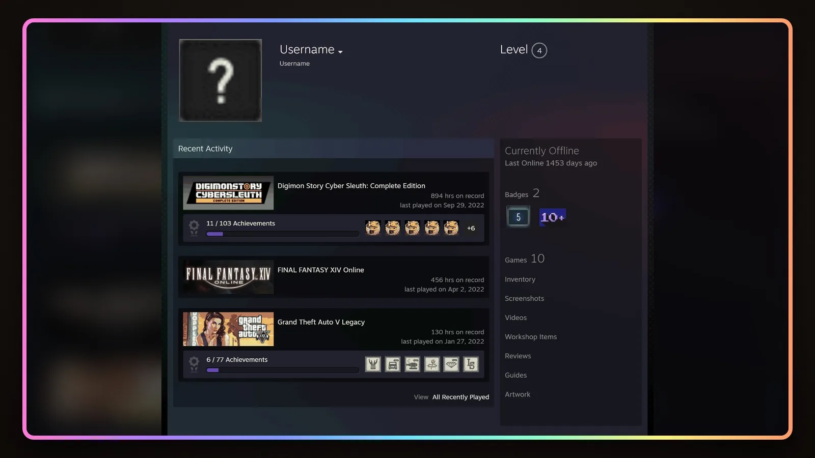Open the FINAL FANTASY XIV Online title link
Viewport: 815px width, 458px height.
pos(321,270)
